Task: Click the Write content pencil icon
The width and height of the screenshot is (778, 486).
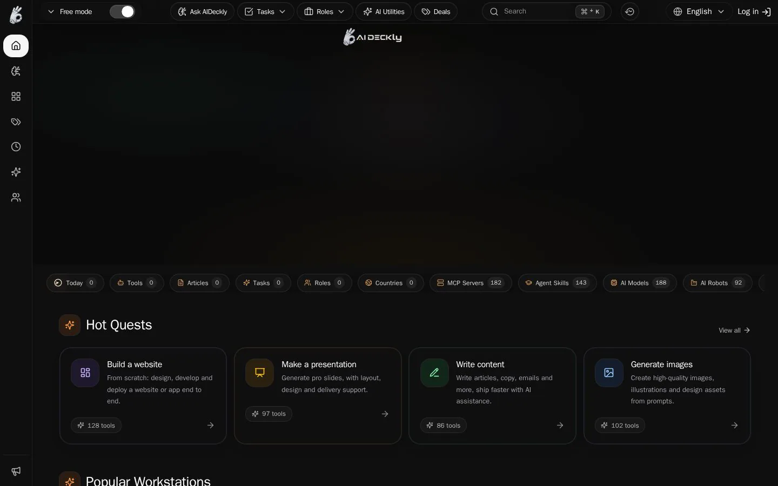Action: click(x=434, y=373)
